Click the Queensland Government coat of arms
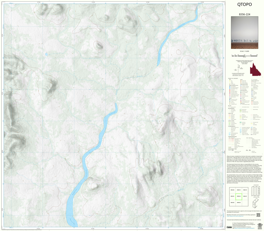Screen dimensions: 264x231 (x=260, y=226)
